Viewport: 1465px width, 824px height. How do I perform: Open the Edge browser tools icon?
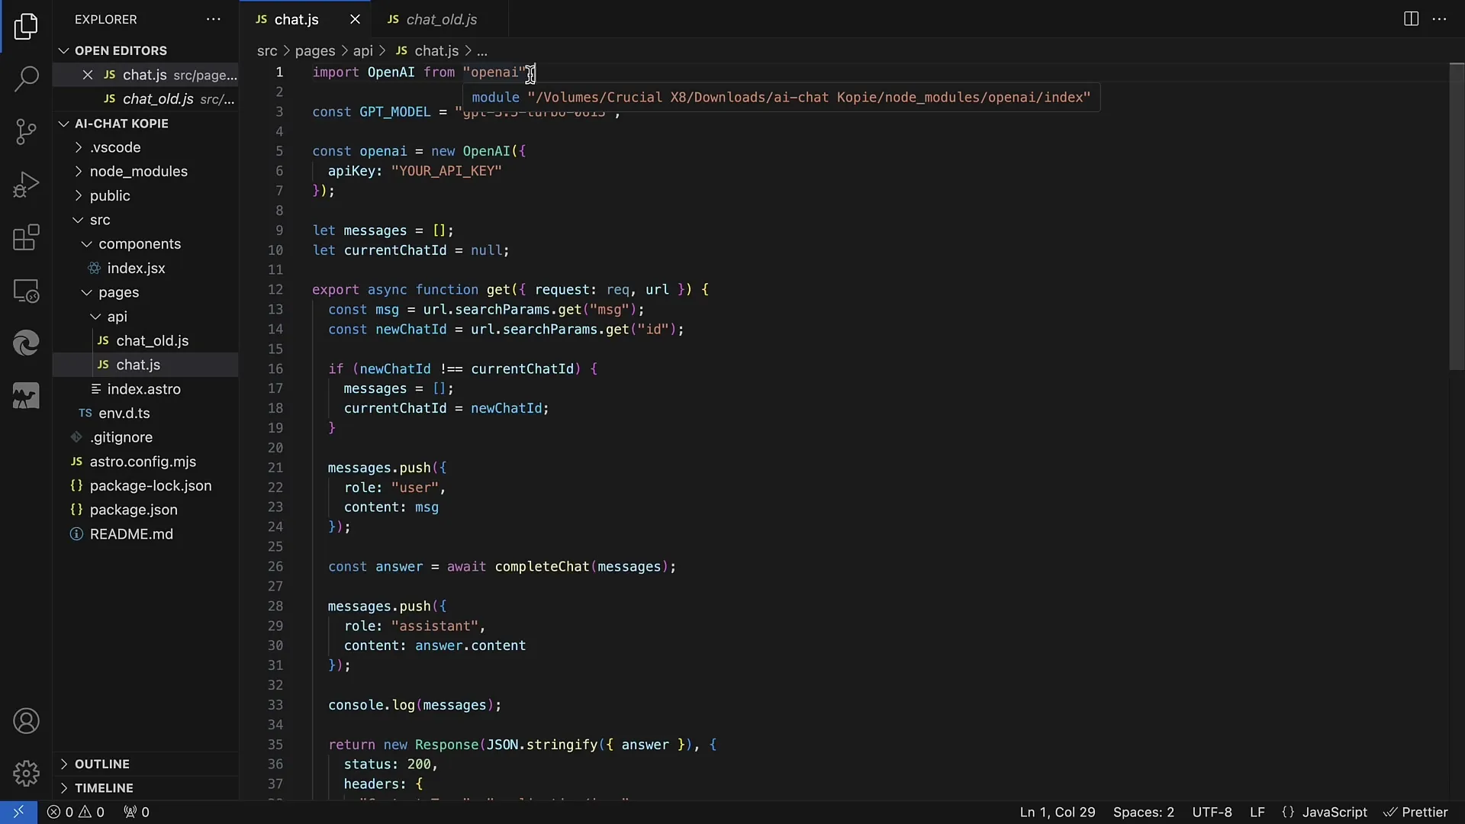click(26, 343)
